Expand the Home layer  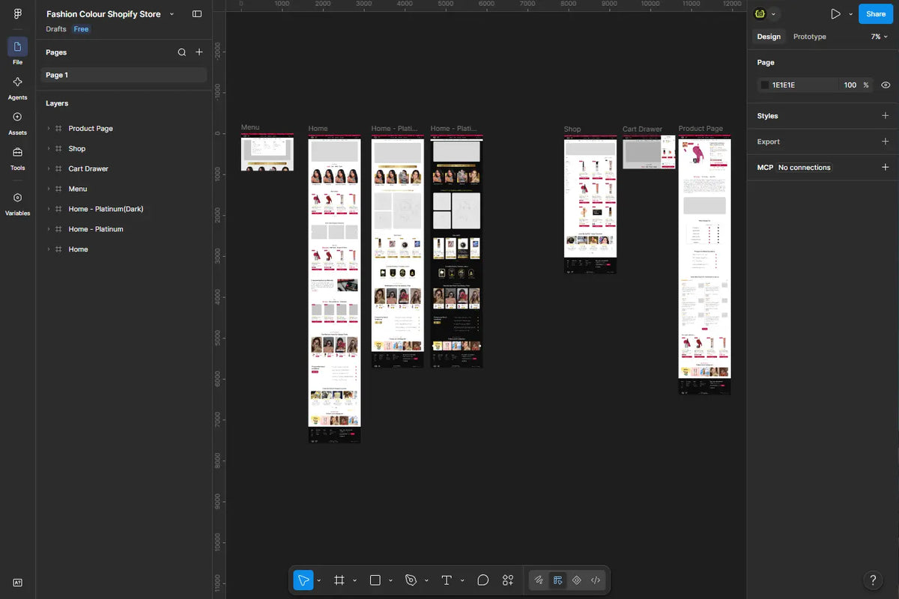[49, 250]
